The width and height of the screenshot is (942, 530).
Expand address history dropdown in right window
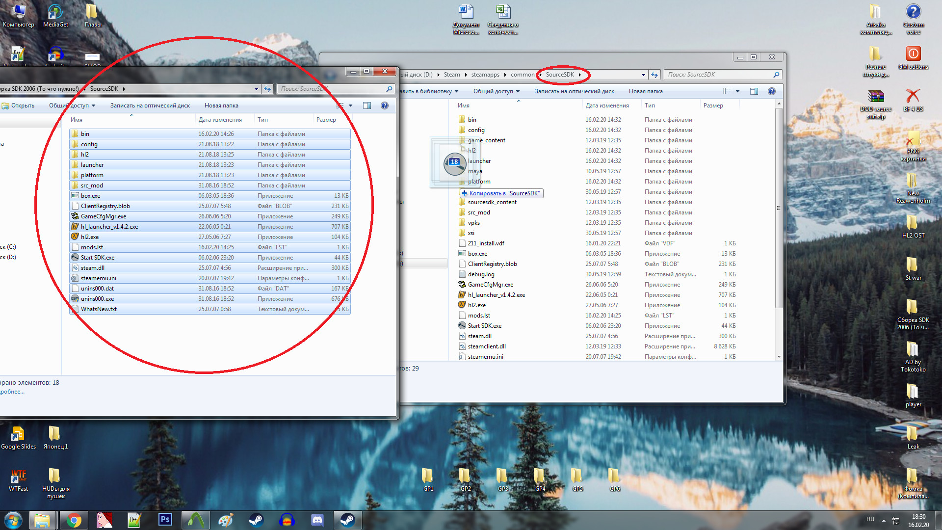point(643,75)
